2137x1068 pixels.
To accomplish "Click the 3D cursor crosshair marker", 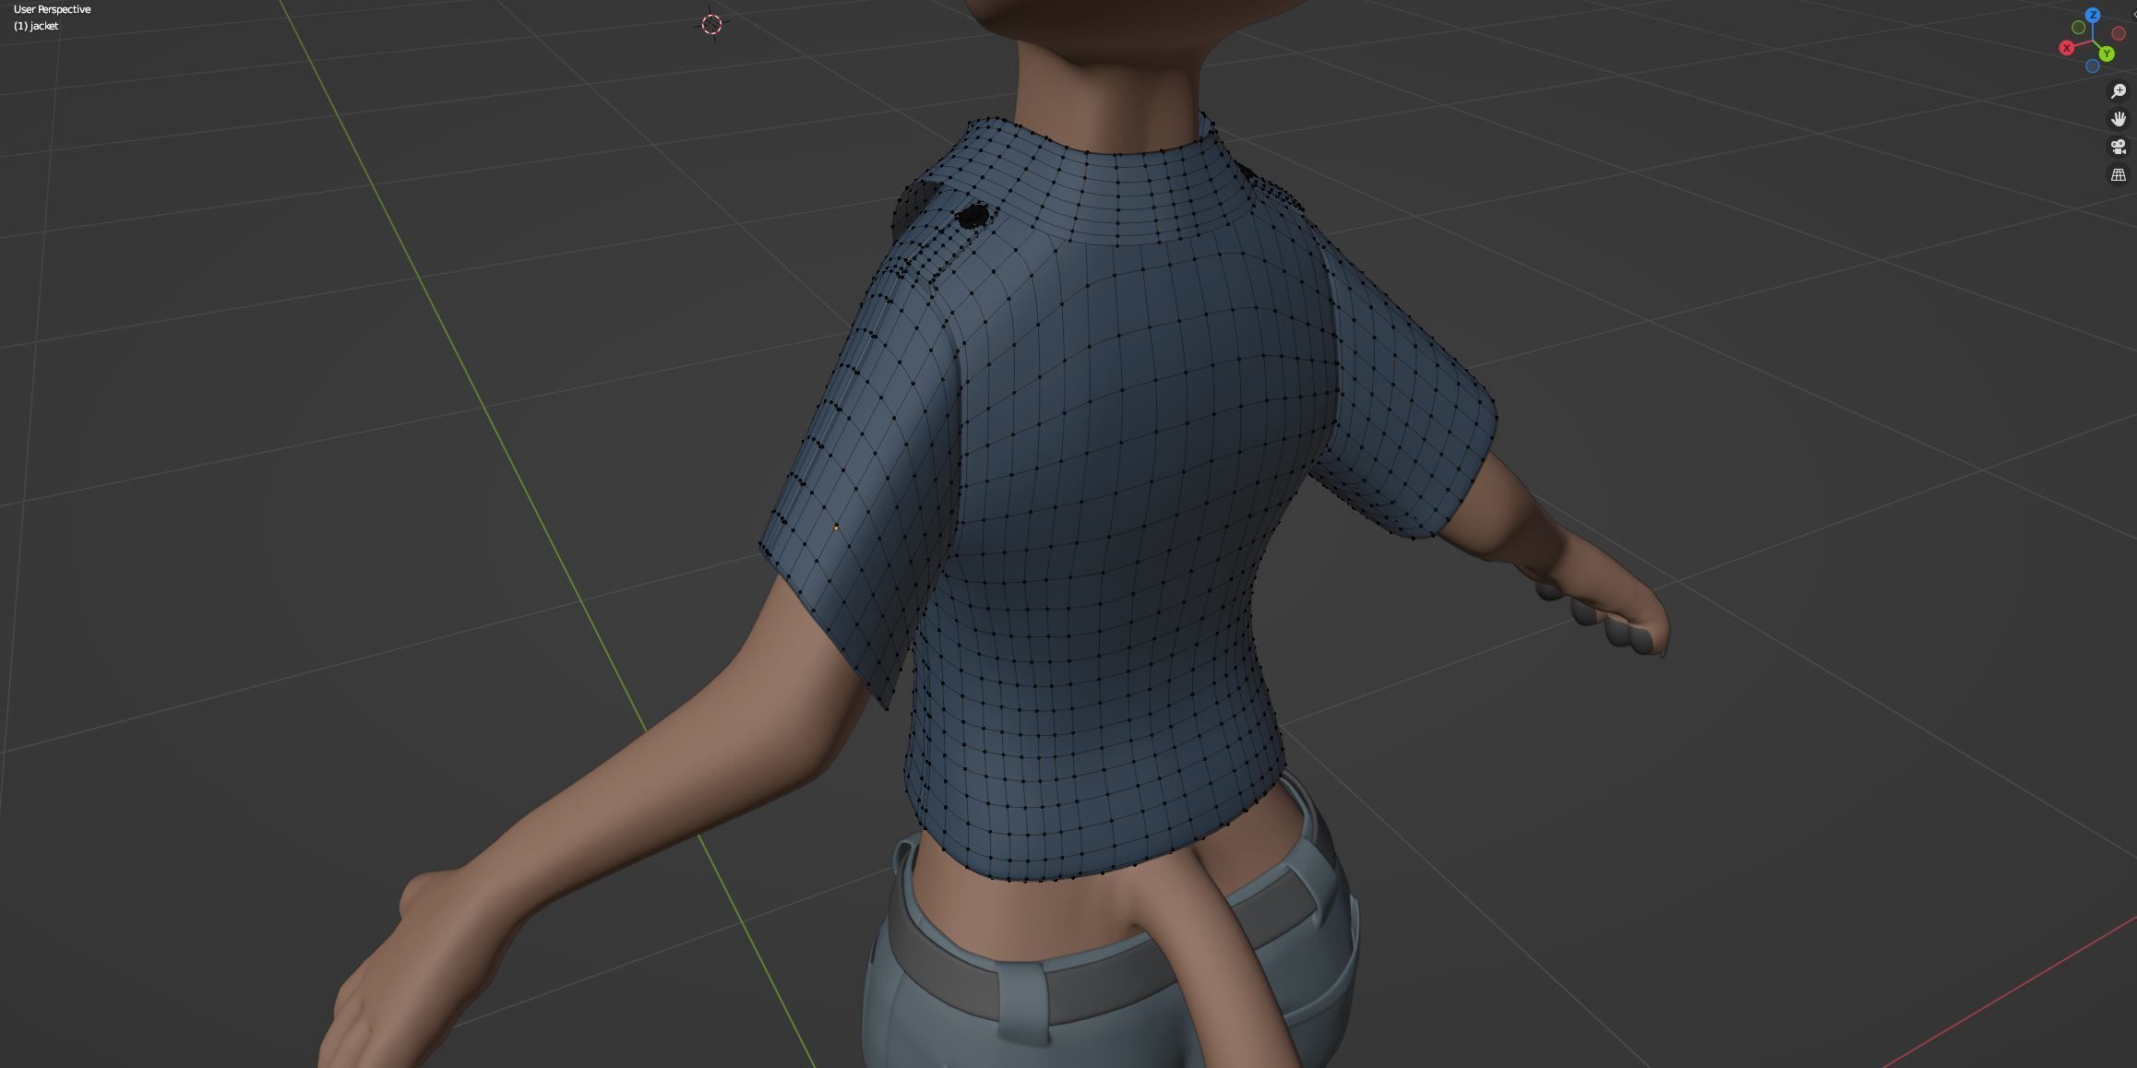I will point(711,24).
